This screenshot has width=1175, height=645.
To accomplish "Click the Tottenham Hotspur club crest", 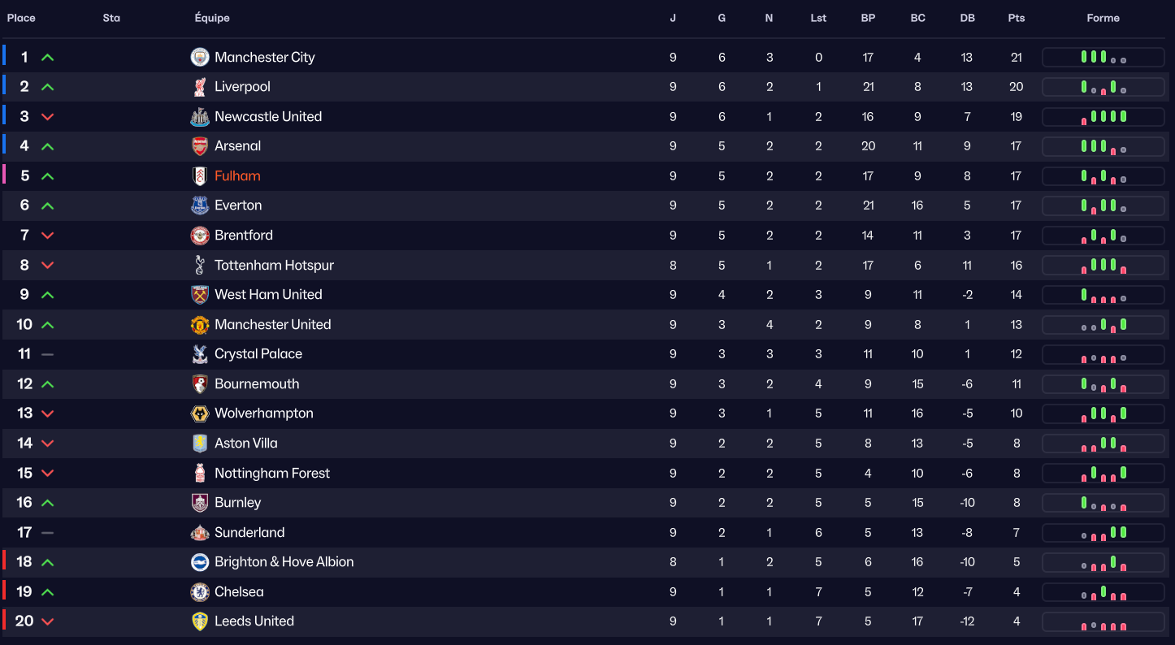I will pyautogui.click(x=200, y=265).
